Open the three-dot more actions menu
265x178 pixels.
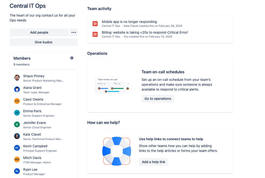pyautogui.click(x=74, y=32)
